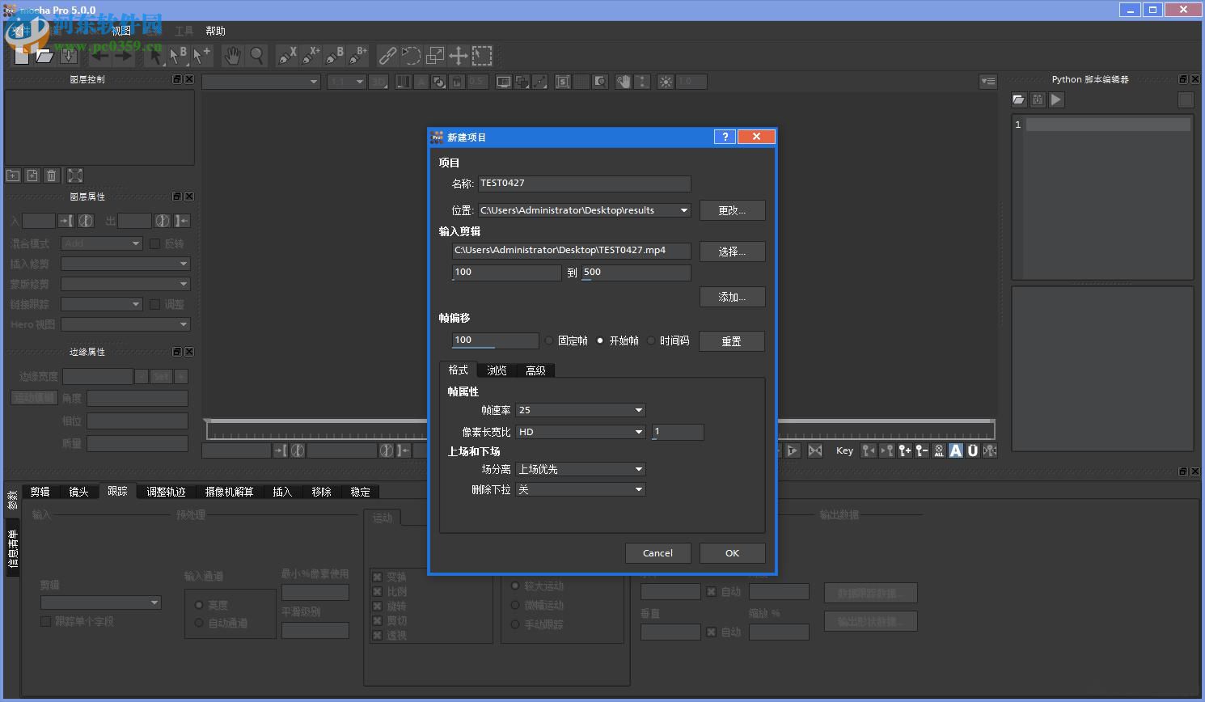Switch to the 浏览 tab
The image size is (1205, 702).
coord(496,370)
